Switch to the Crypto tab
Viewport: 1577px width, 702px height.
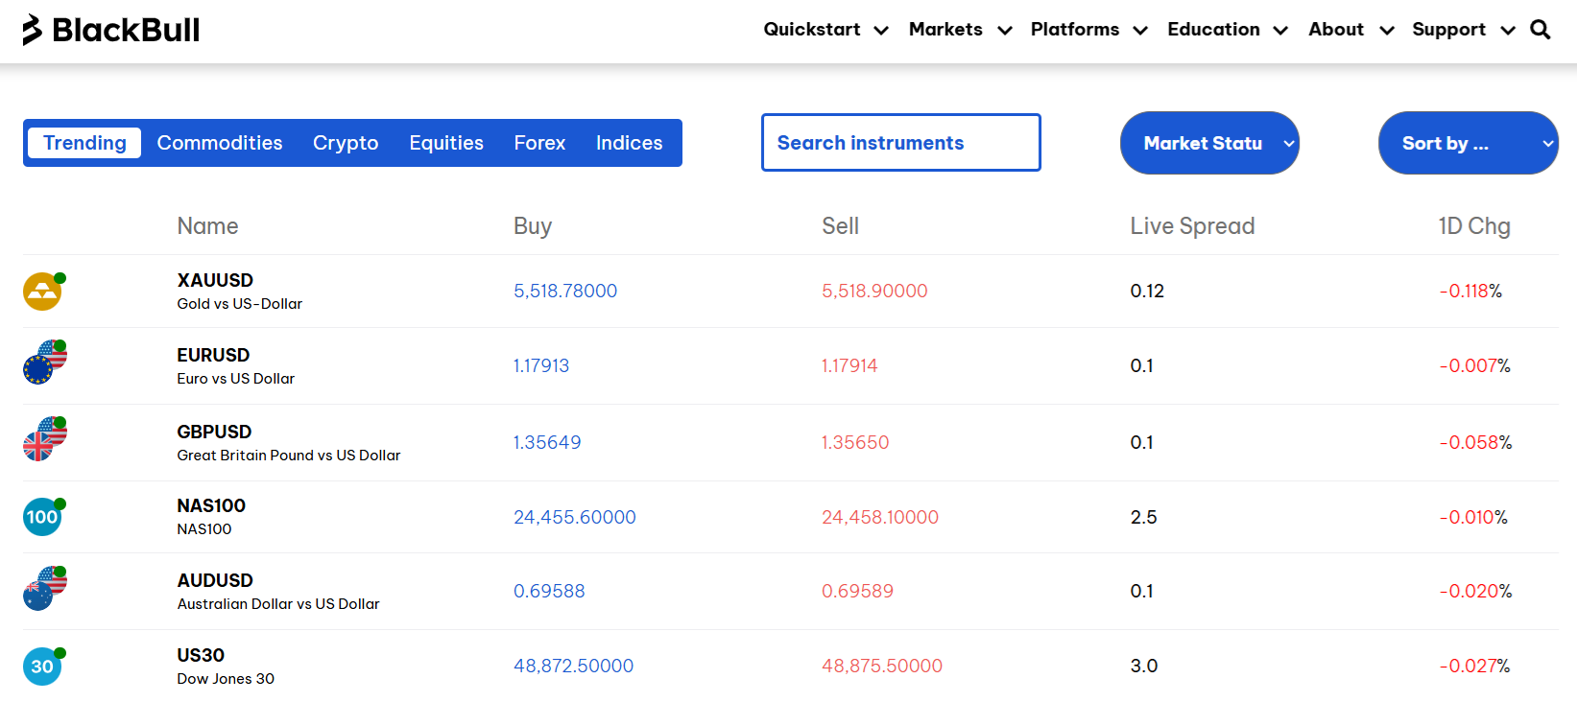[346, 143]
